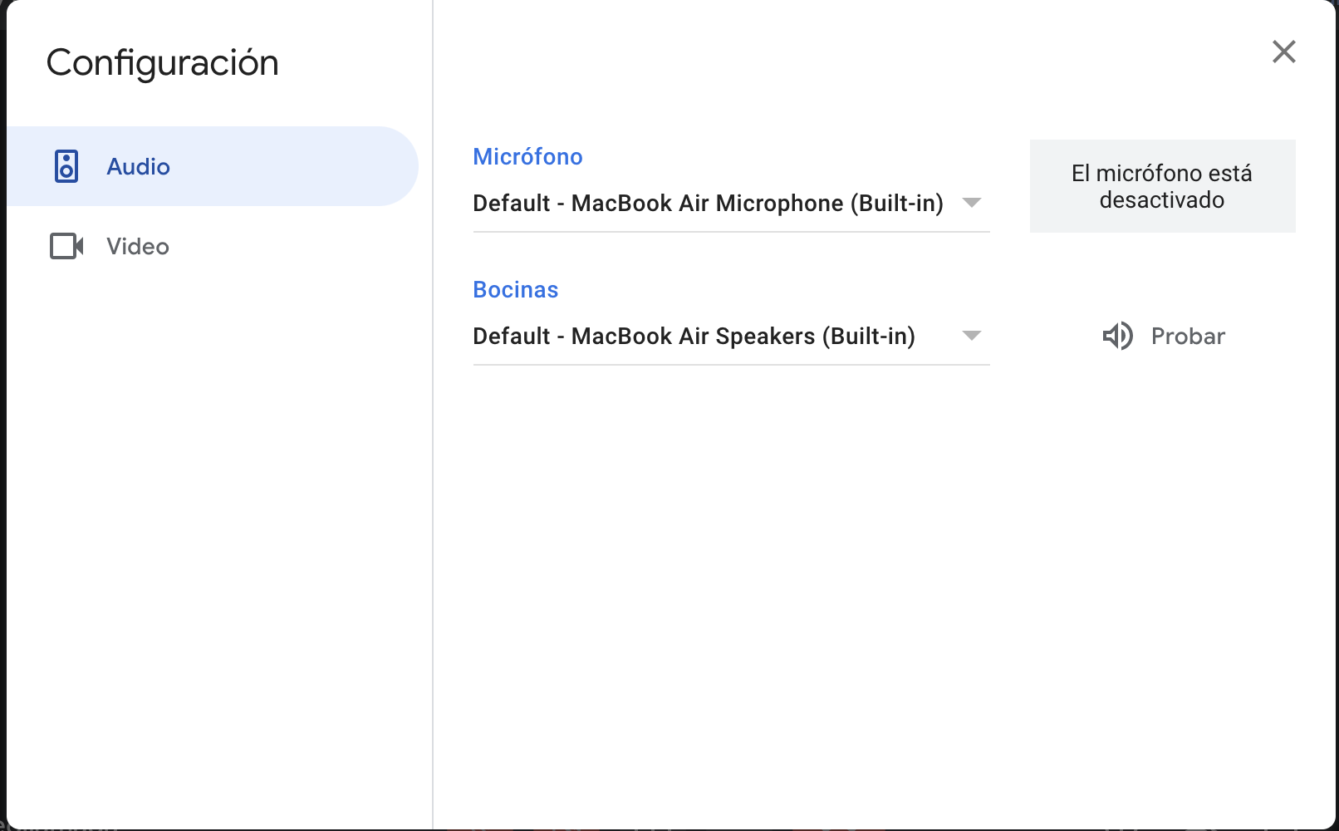Select the Audio settings tab
Image resolution: width=1339 pixels, height=831 pixels.
pos(213,166)
